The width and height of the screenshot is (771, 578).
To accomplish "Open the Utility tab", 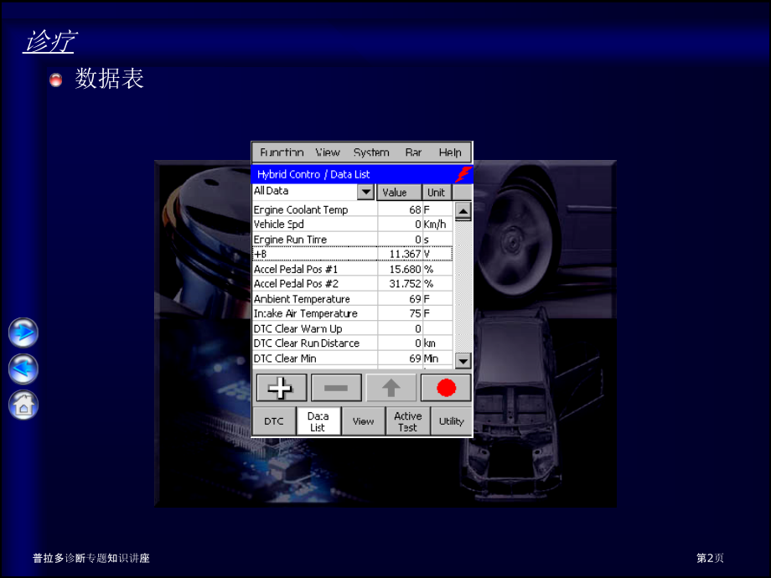I will (x=452, y=421).
